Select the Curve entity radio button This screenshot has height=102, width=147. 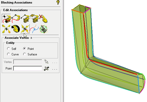[9, 54]
